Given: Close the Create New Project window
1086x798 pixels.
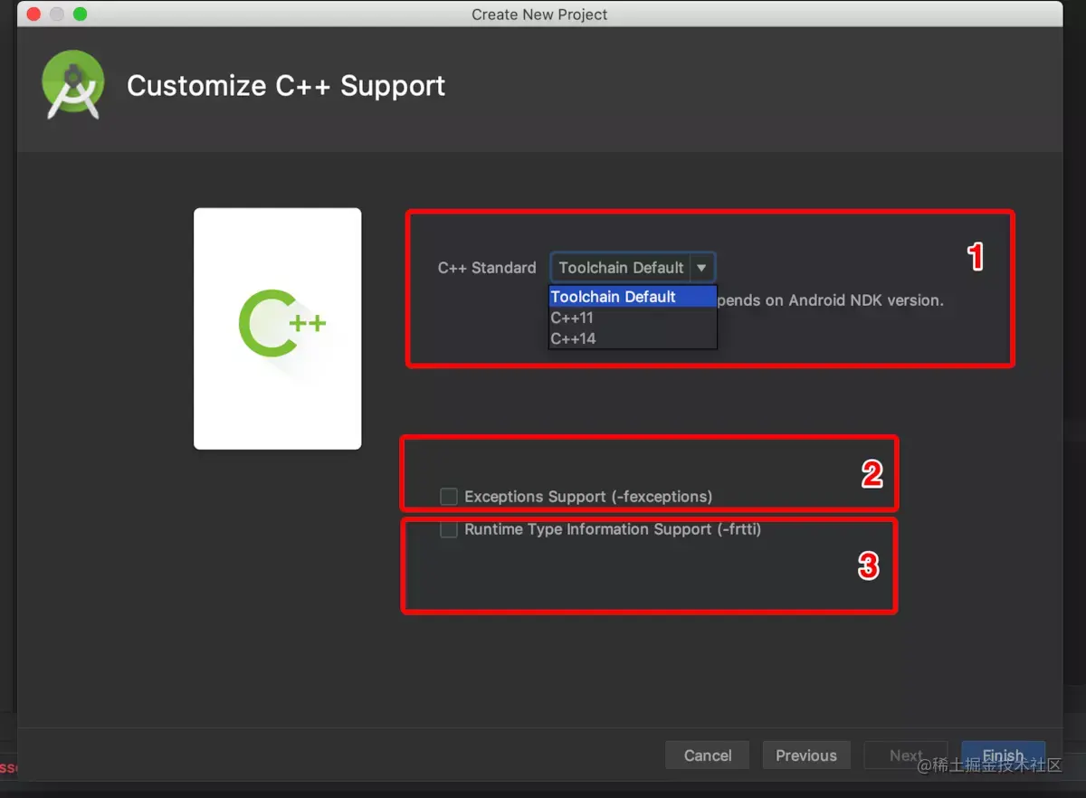Looking at the screenshot, I should click(34, 14).
